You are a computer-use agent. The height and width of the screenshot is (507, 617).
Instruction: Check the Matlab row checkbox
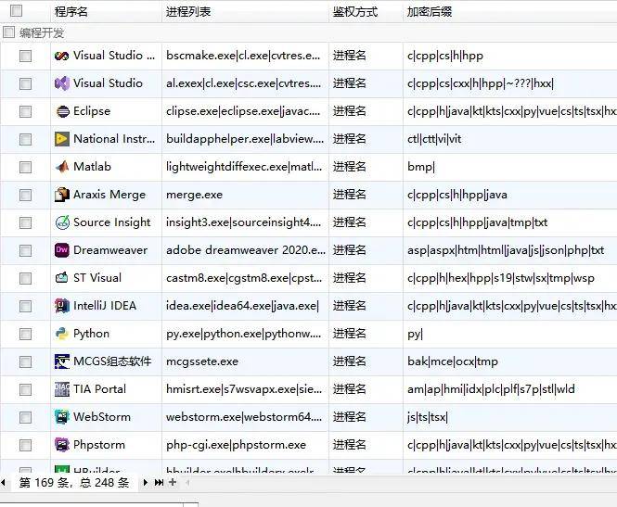click(26, 167)
